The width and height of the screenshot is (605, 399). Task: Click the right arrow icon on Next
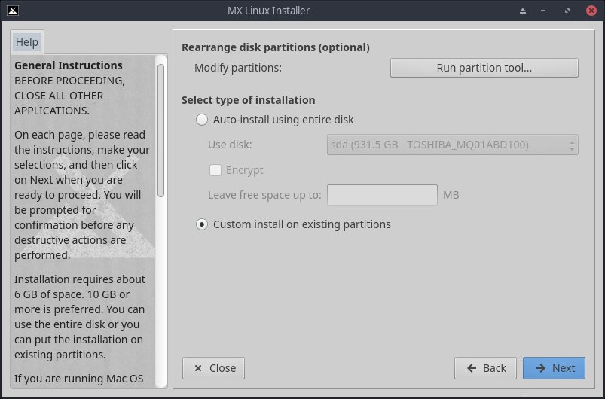(540, 368)
